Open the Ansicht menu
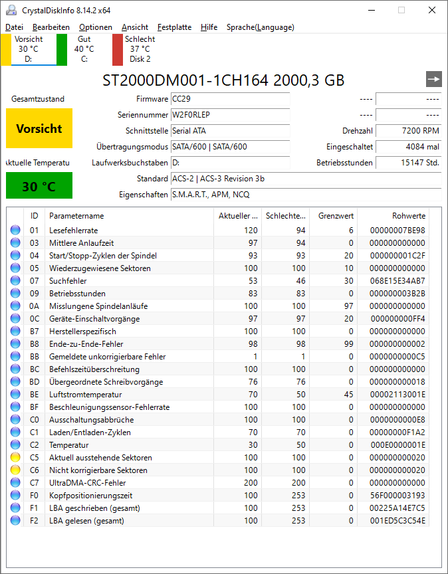 point(135,27)
